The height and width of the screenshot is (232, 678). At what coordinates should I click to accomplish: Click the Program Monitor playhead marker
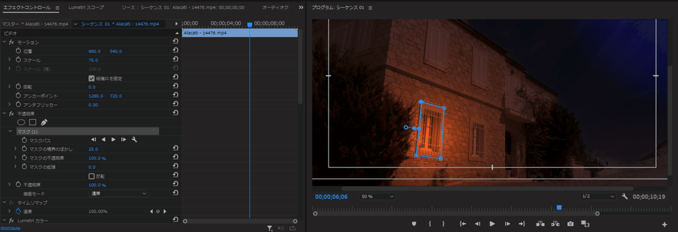(559, 207)
